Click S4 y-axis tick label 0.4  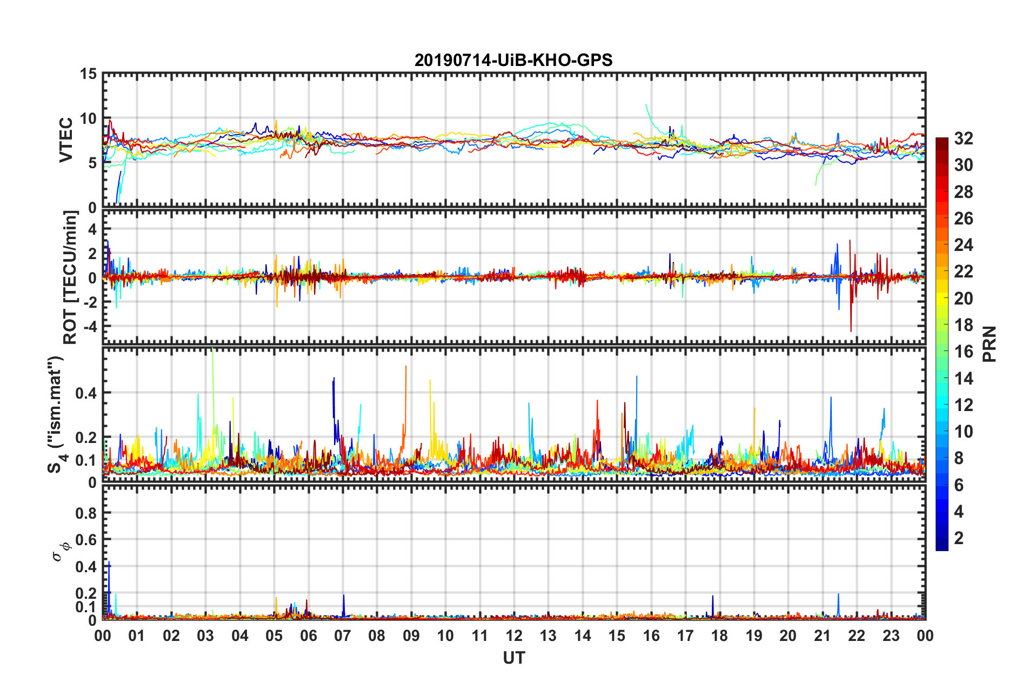coord(86,393)
